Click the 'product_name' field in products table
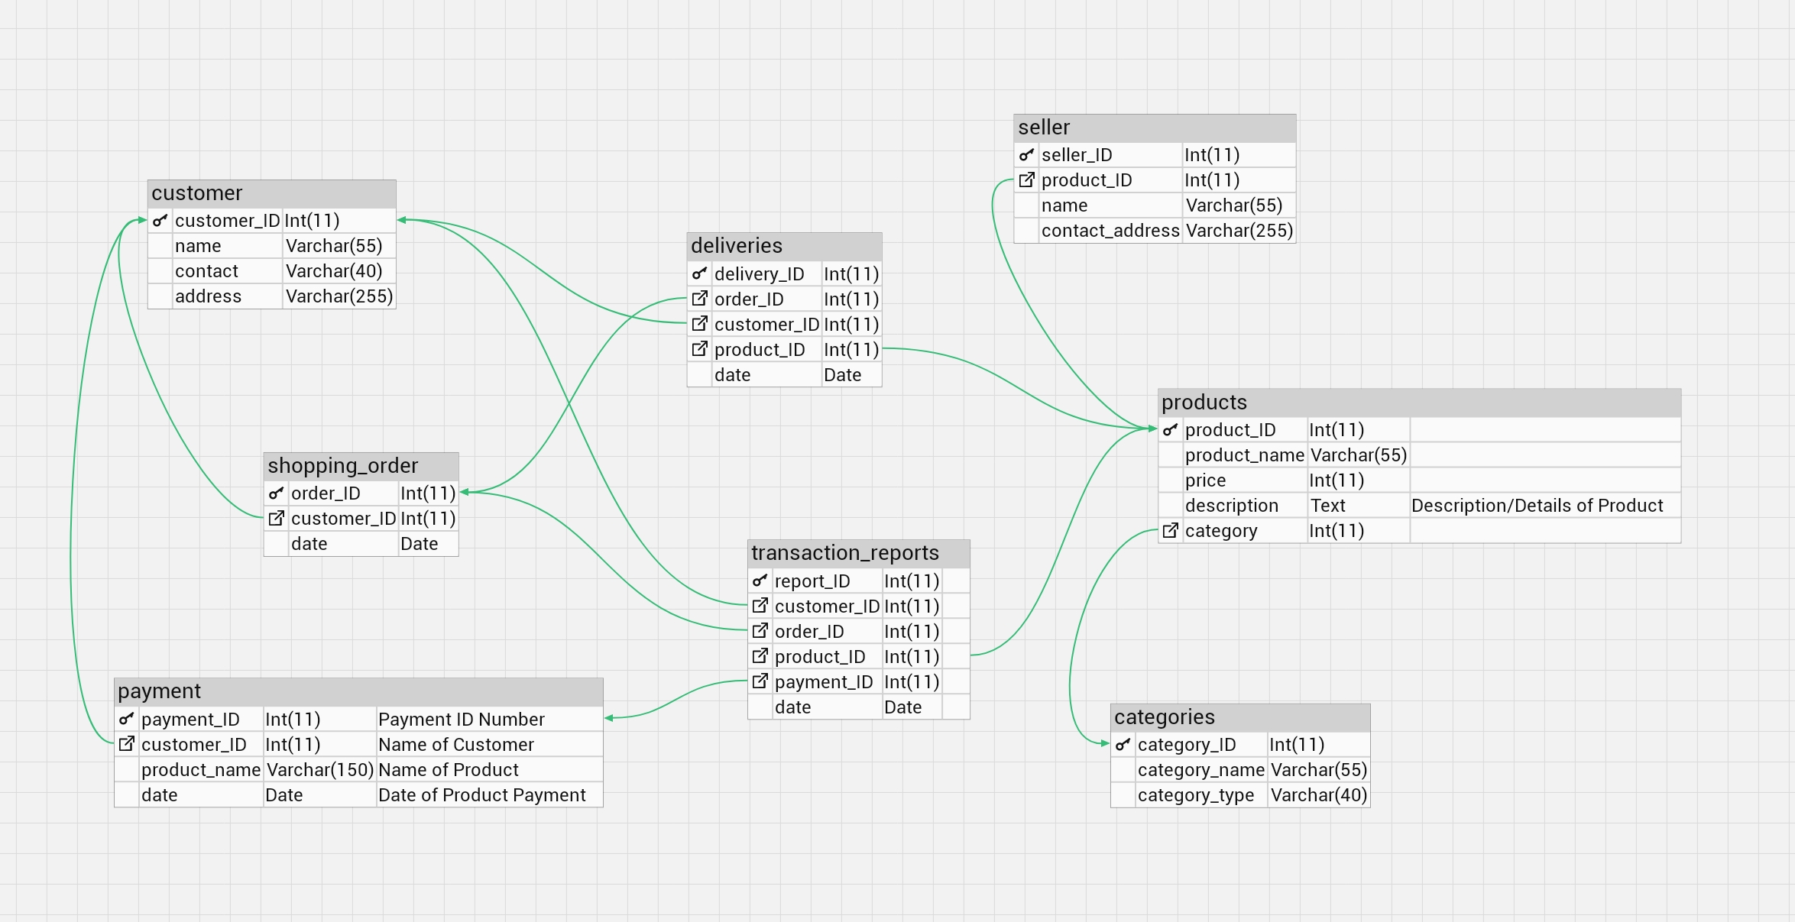The image size is (1795, 922). coord(1244,455)
